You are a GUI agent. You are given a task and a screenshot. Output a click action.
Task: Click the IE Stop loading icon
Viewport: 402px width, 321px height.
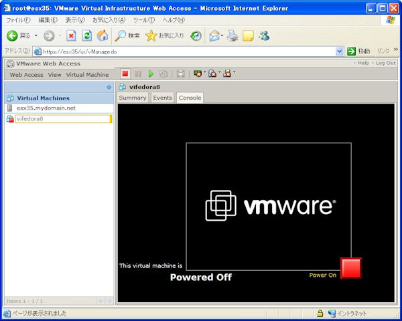(x=71, y=36)
